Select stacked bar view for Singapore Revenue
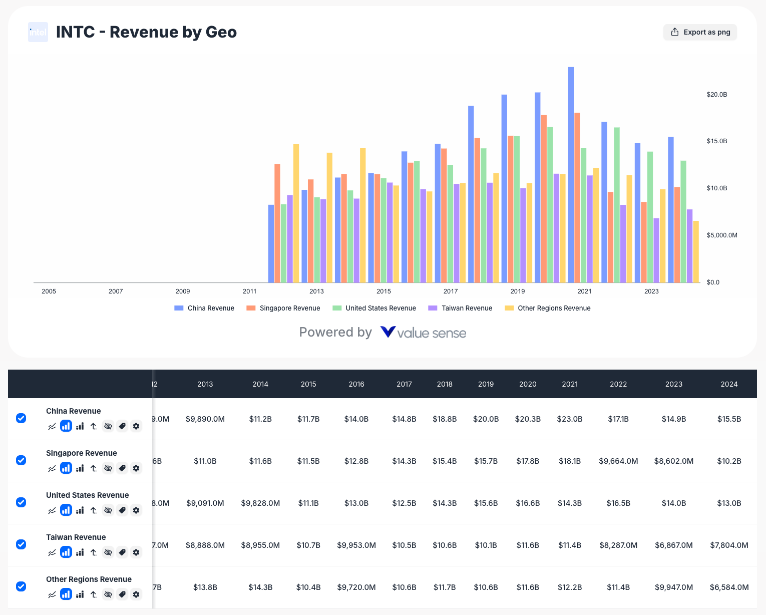The height and width of the screenshot is (615, 766). click(x=80, y=468)
